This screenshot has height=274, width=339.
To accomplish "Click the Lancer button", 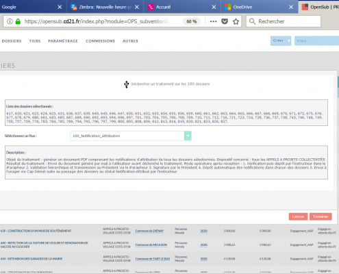I will pyautogui.click(x=298, y=216).
